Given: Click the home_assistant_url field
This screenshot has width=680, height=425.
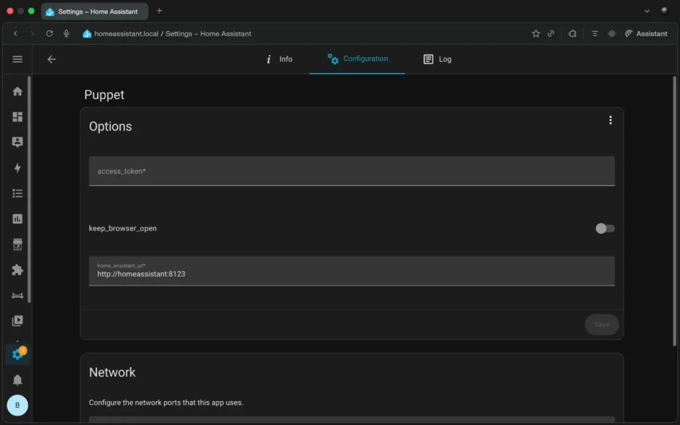Looking at the screenshot, I should click(x=352, y=271).
